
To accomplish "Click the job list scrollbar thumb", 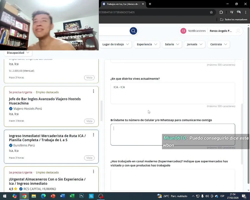I will click(x=101, y=111).
